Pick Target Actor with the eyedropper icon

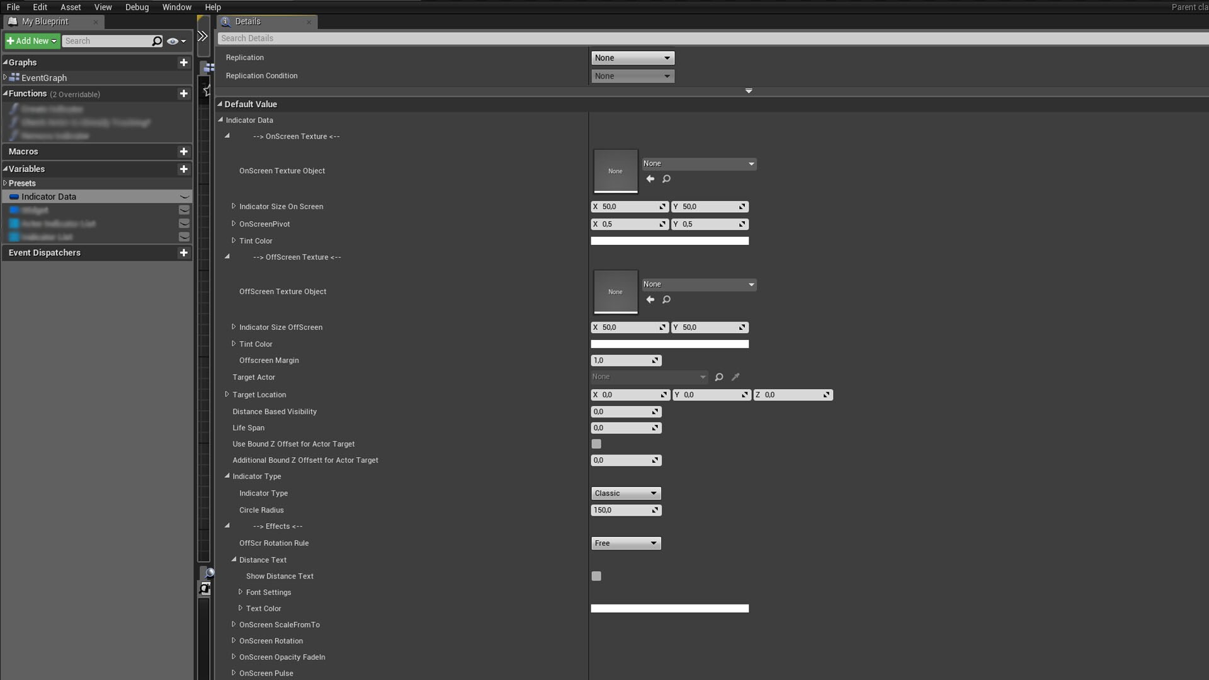pyautogui.click(x=735, y=377)
